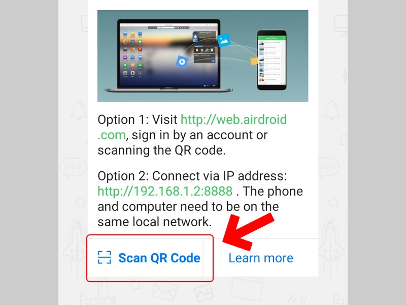Tap the bell doodle on right background
406x305 pixels.
pyautogui.click(x=332, y=110)
